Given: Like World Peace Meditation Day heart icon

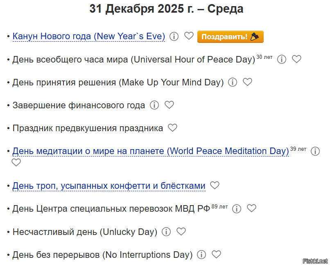Looking at the screenshot, I should tap(16, 162).
